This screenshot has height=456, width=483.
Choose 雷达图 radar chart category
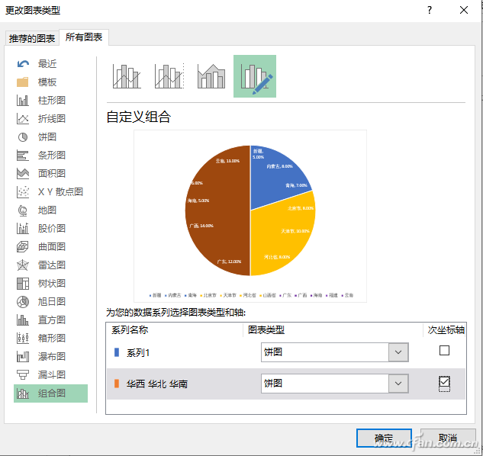pyautogui.click(x=50, y=265)
